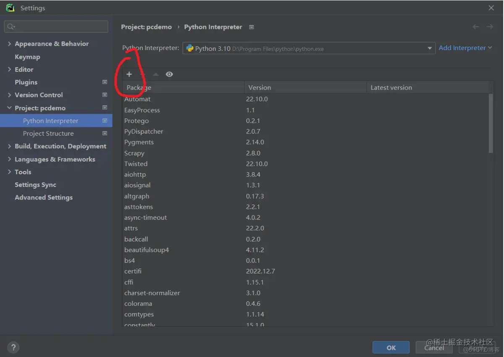Expand Version Control section
The height and width of the screenshot is (357, 504).
click(x=10, y=95)
